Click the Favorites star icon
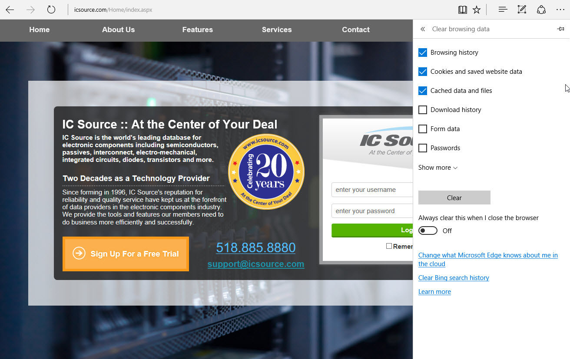Image resolution: width=570 pixels, height=359 pixels. (x=477, y=10)
